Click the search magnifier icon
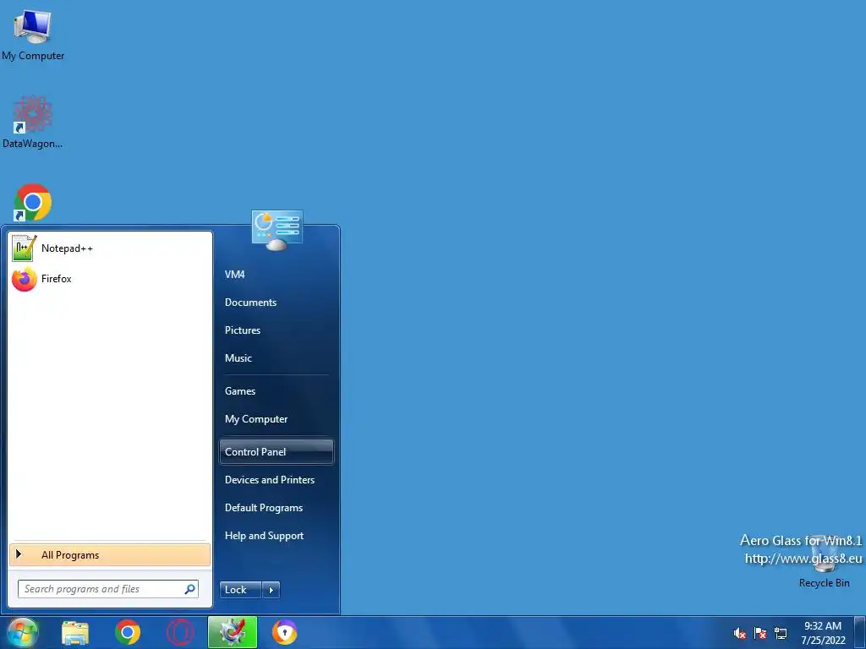 click(190, 589)
